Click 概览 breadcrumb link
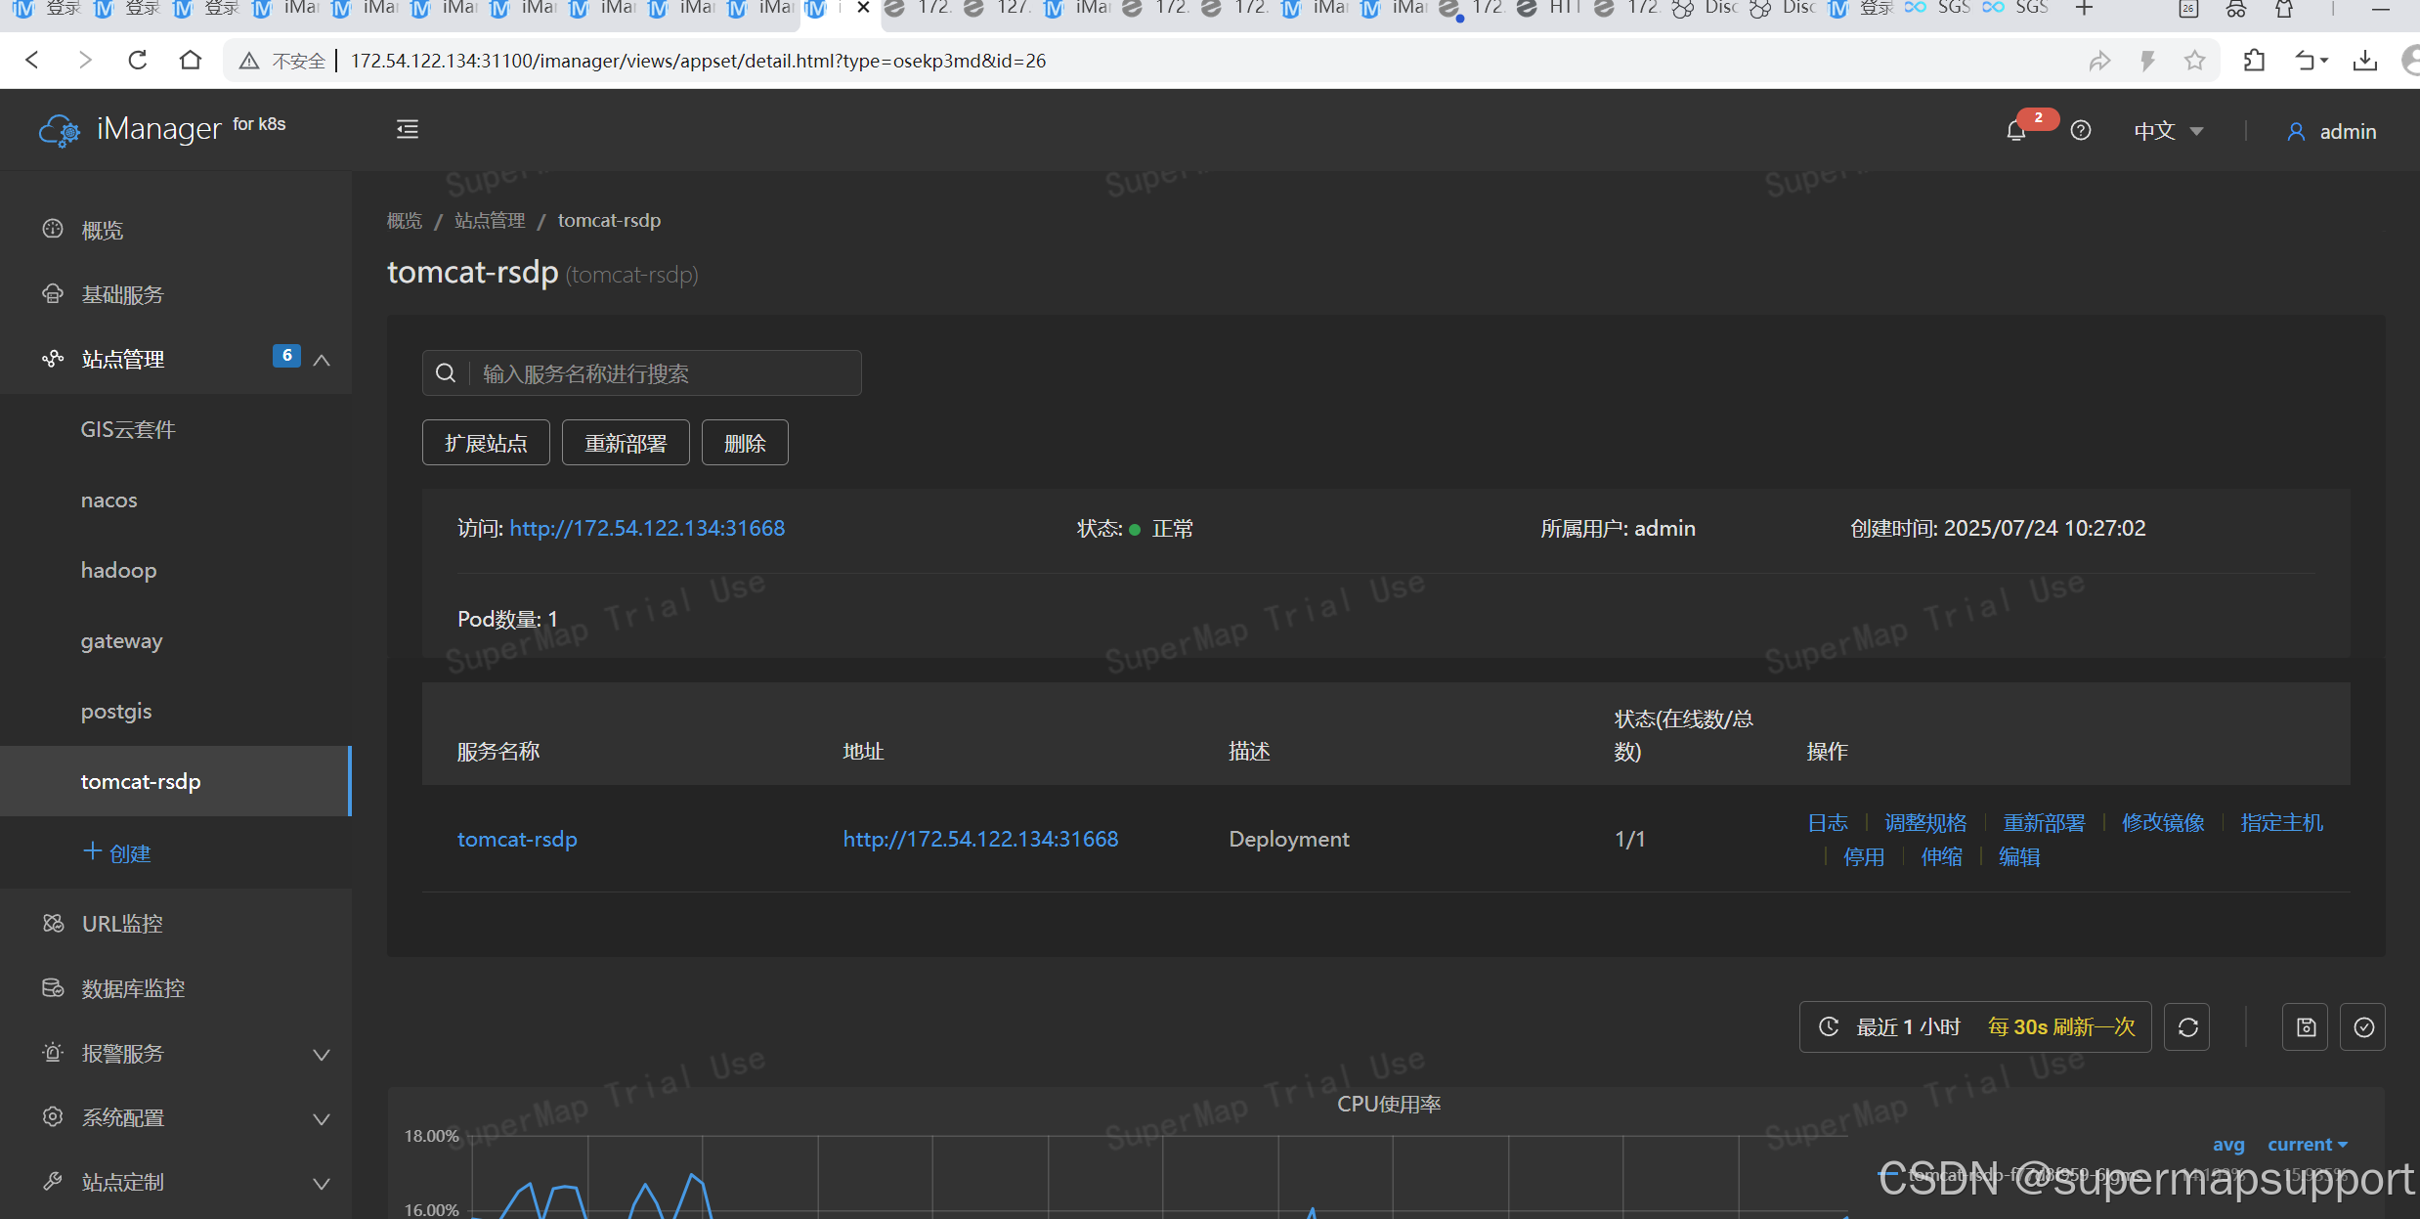Image resolution: width=2420 pixels, height=1219 pixels. coord(404,221)
